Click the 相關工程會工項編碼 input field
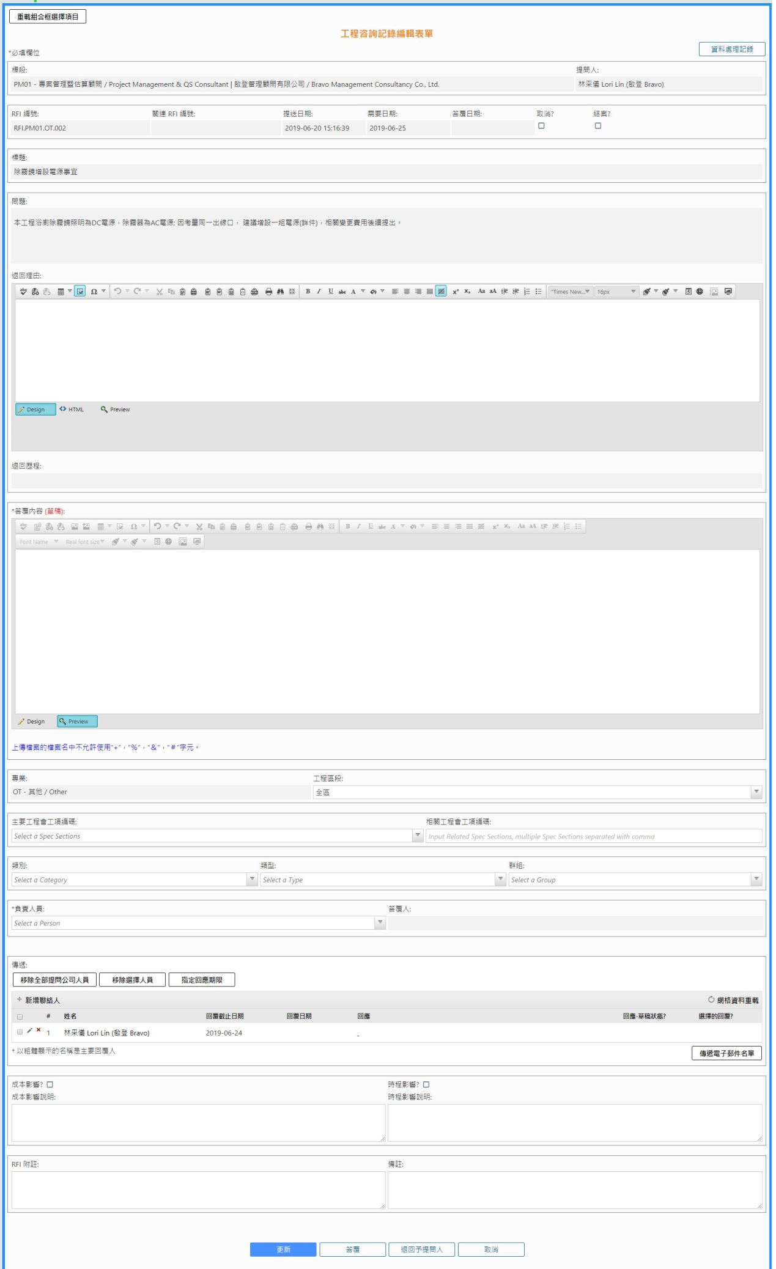This screenshot has width=776, height=1269. pyautogui.click(x=593, y=836)
